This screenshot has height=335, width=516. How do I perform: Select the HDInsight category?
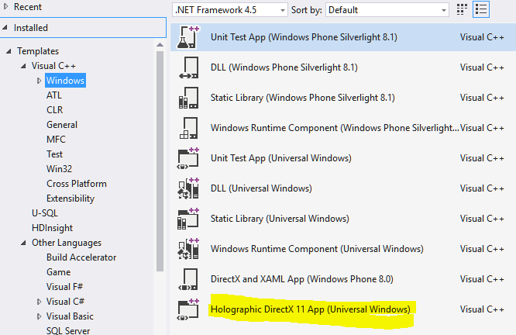(53, 228)
